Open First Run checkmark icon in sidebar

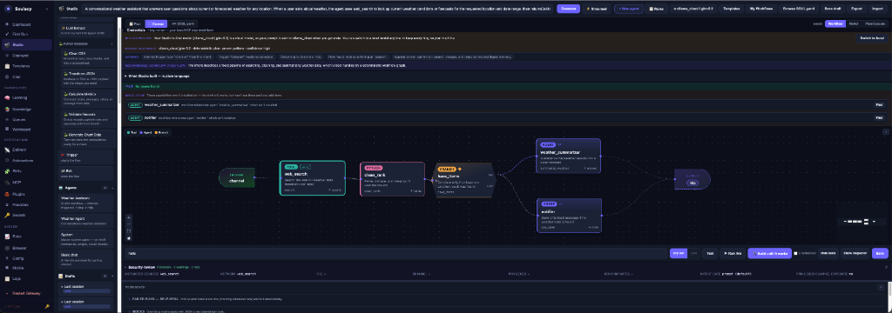[x=7, y=34]
